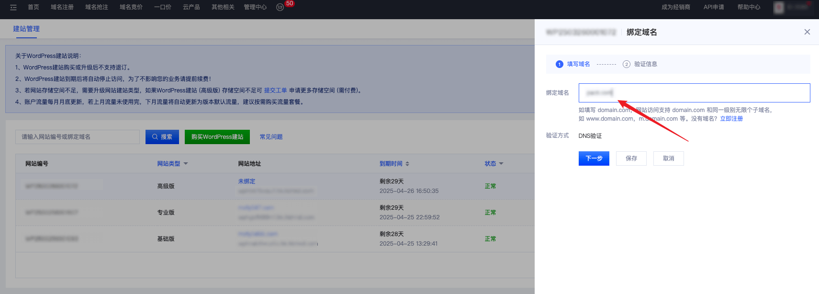Click the 购买WordPress建站 button

pyautogui.click(x=217, y=137)
